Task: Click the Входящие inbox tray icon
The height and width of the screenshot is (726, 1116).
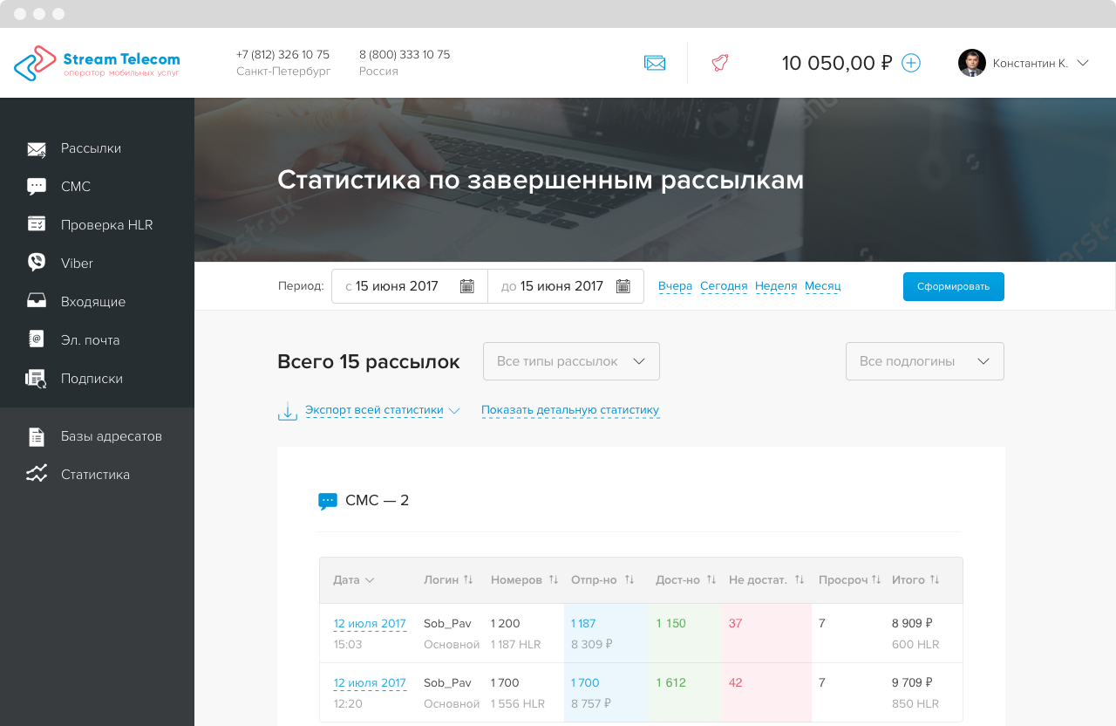Action: (x=37, y=301)
